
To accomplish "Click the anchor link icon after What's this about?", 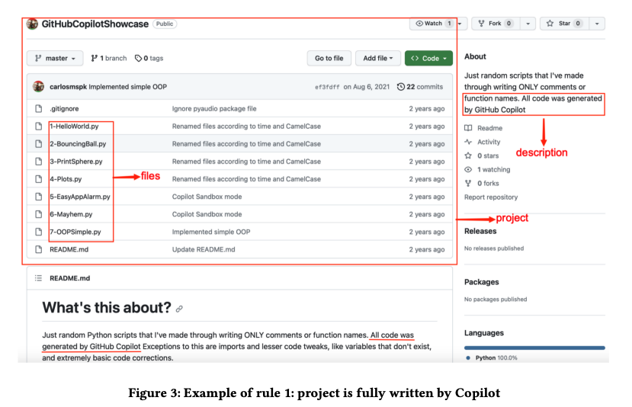I will [x=179, y=309].
